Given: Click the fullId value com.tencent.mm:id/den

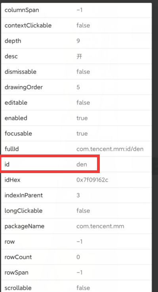Looking at the screenshot, I should pos(110,149).
